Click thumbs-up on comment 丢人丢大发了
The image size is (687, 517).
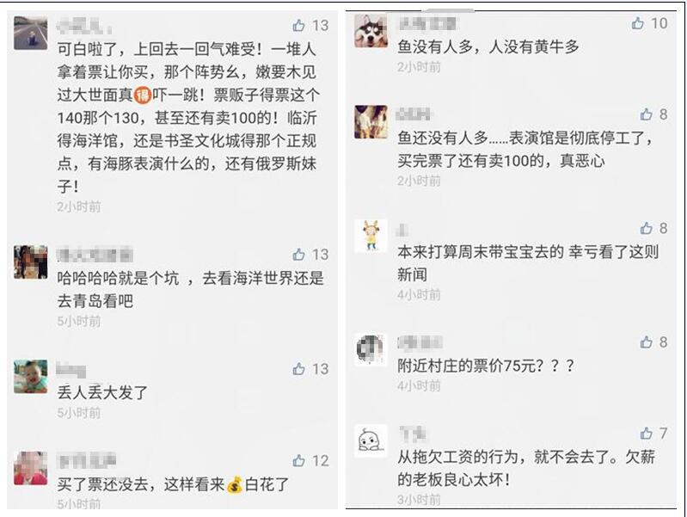point(299,369)
